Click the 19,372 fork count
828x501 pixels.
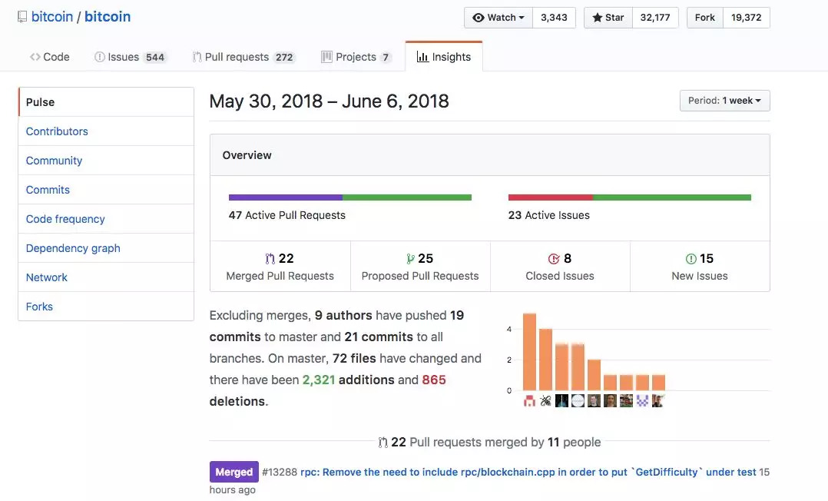tap(746, 18)
